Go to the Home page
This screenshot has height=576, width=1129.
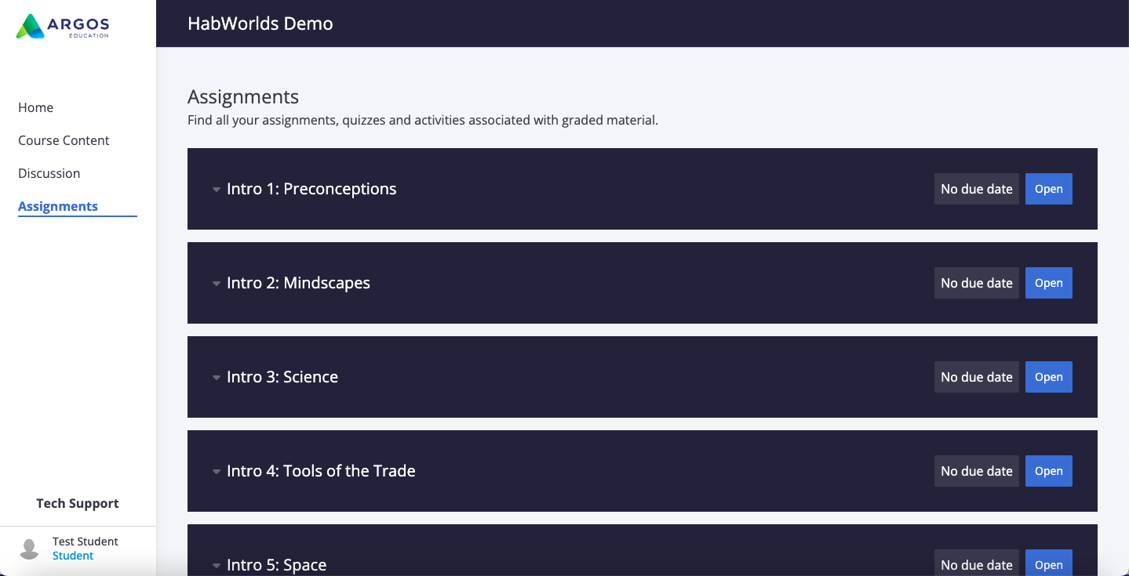coord(36,107)
